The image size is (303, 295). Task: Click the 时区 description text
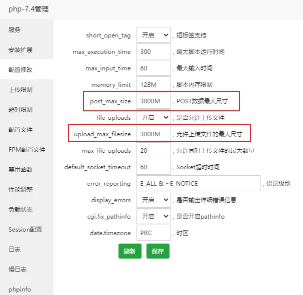click(182, 233)
